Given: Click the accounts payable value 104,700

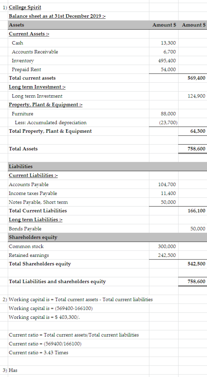Looking at the screenshot, I should pyautogui.click(x=167, y=185).
